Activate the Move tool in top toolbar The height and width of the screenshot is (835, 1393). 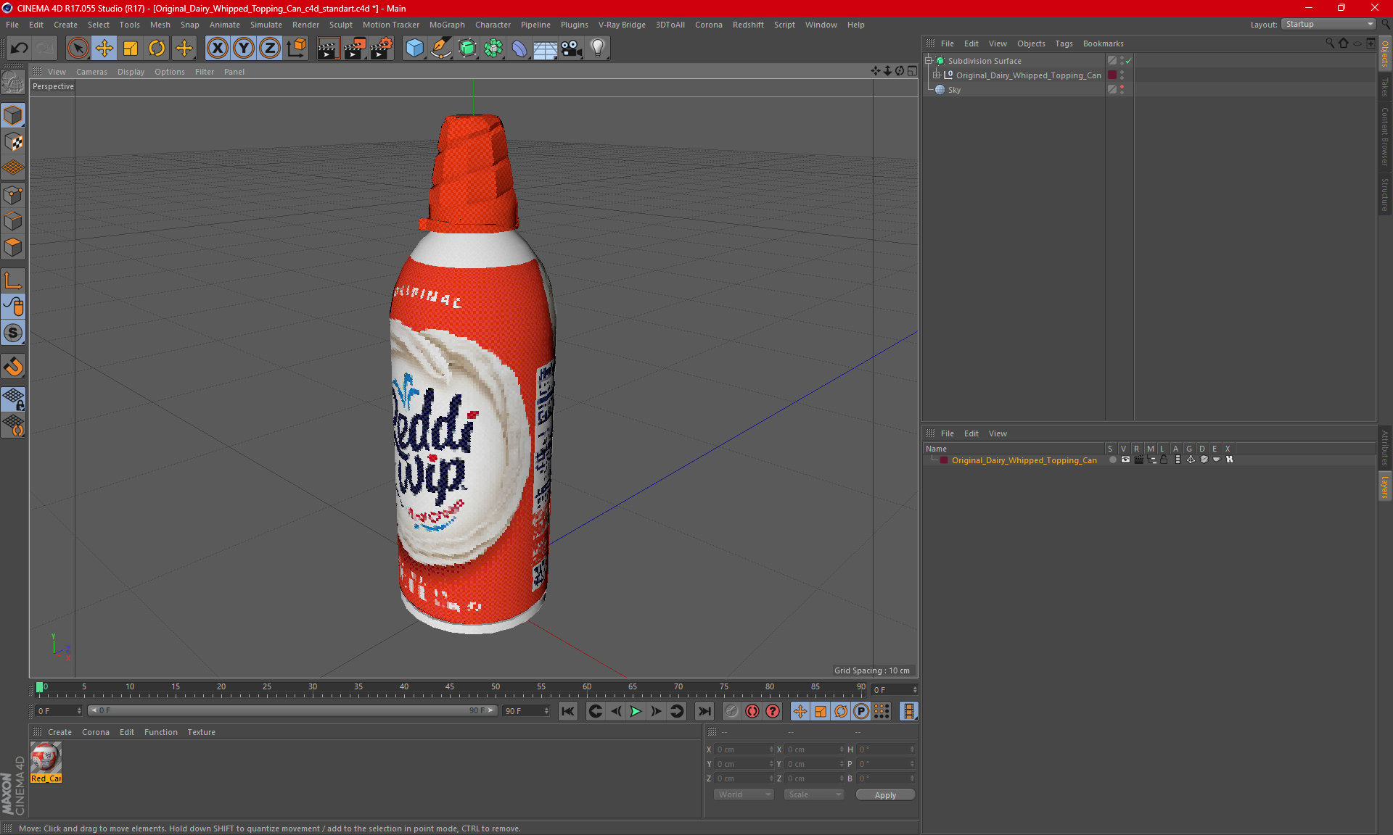pos(104,49)
